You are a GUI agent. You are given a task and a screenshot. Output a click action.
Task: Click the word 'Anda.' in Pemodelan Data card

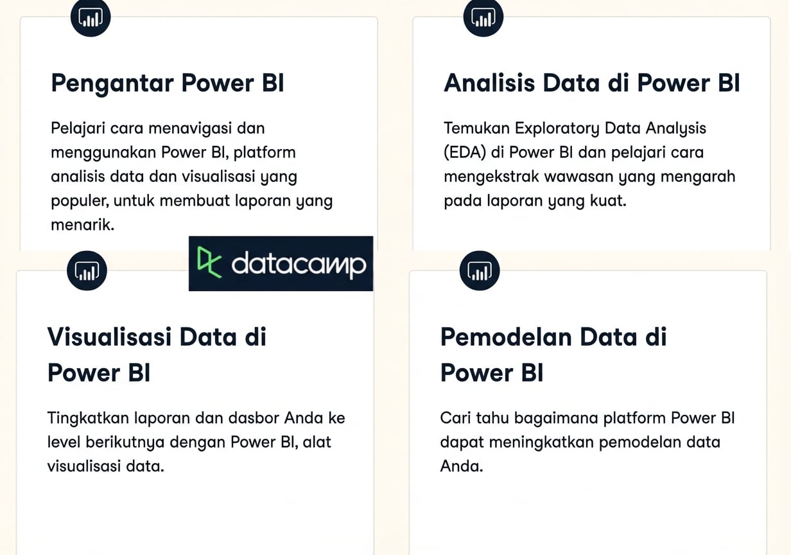click(461, 466)
